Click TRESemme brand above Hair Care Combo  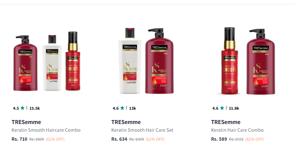coord(226,122)
